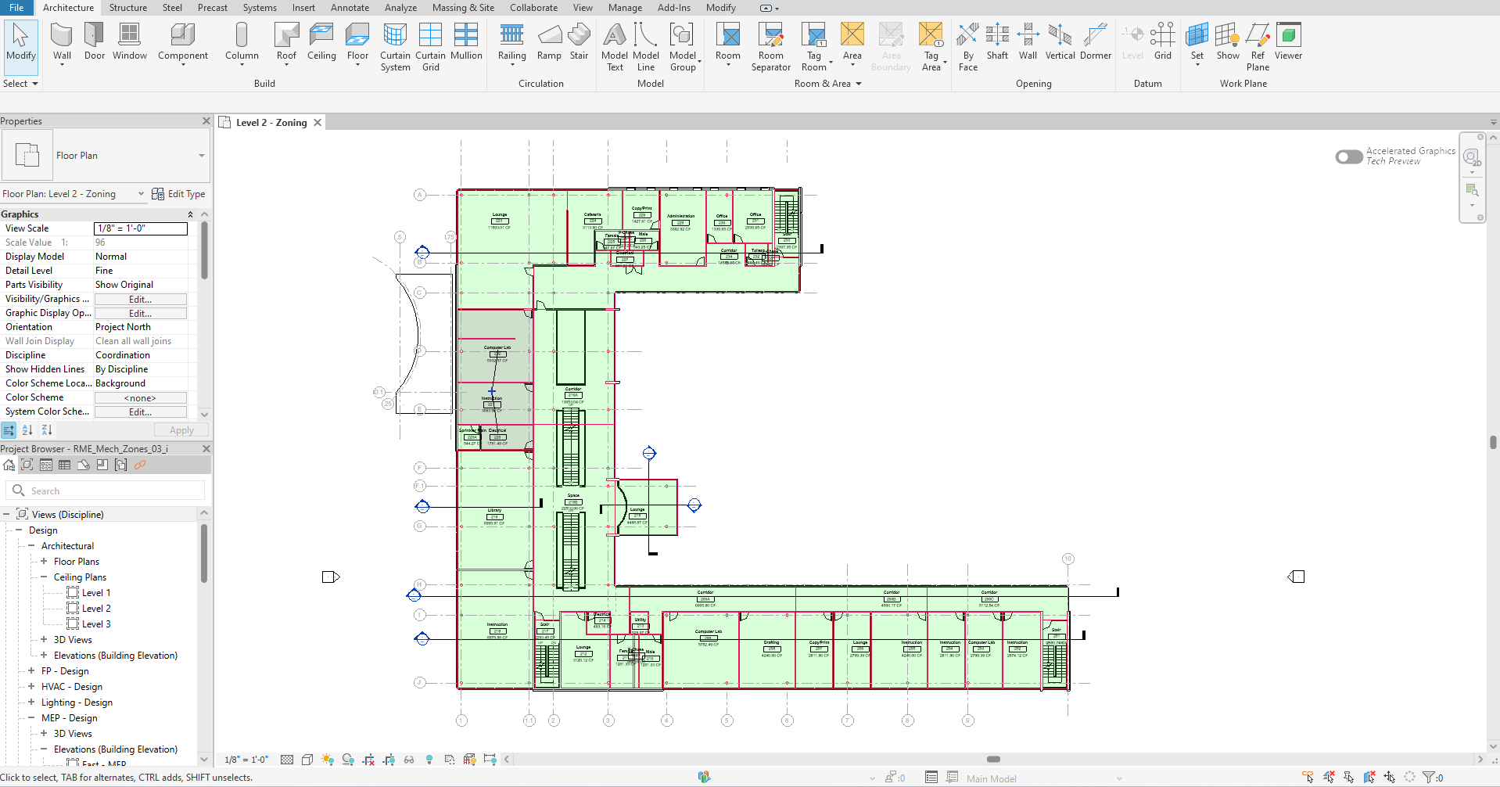Expand the HVAC - Design tree node
Image resolution: width=1500 pixels, height=787 pixels.
[31, 687]
